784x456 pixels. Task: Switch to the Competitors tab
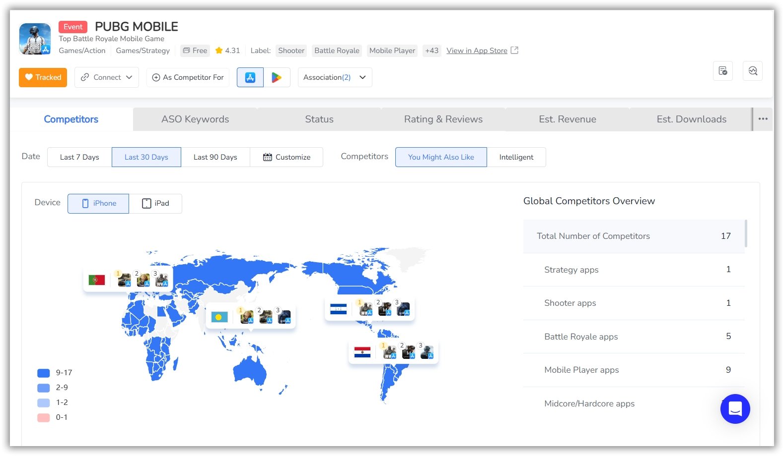(x=71, y=119)
